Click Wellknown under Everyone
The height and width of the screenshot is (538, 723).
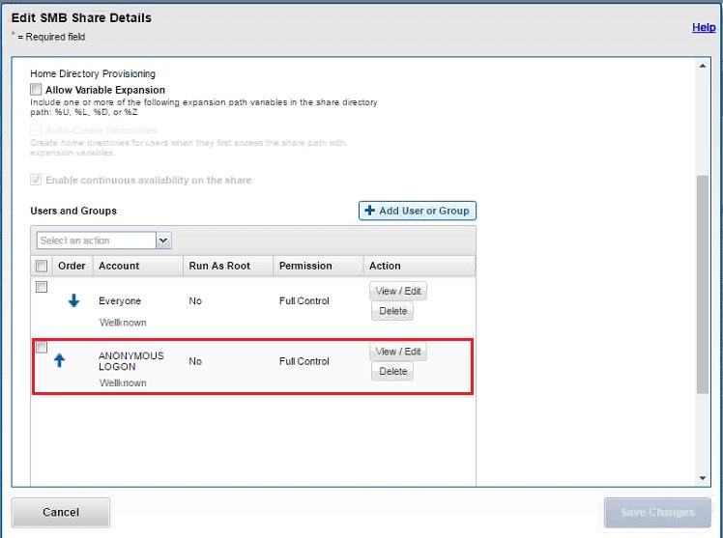pyautogui.click(x=123, y=323)
